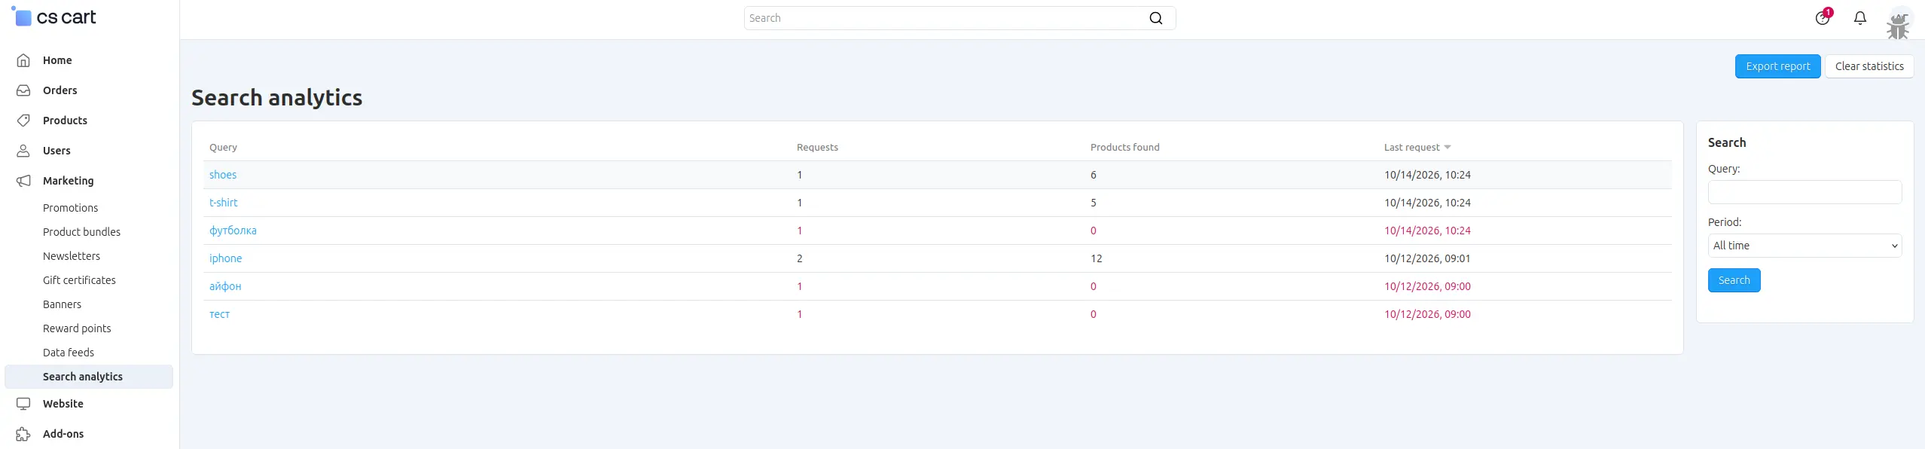
Task: Toggle sort arrow on Last request
Action: coord(1448,148)
